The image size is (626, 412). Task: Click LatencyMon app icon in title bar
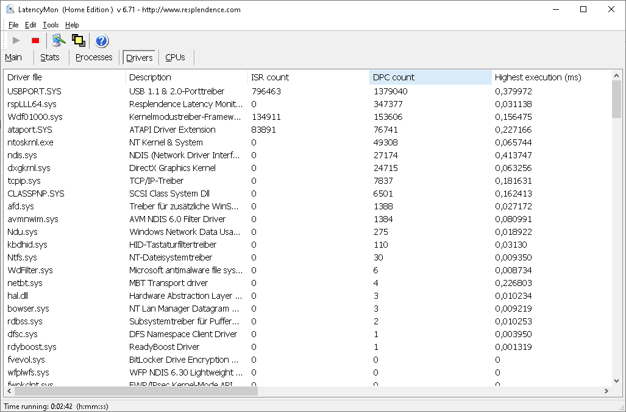pos(10,9)
